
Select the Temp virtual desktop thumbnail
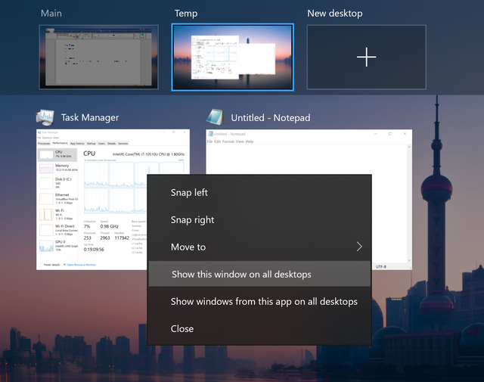[232, 57]
